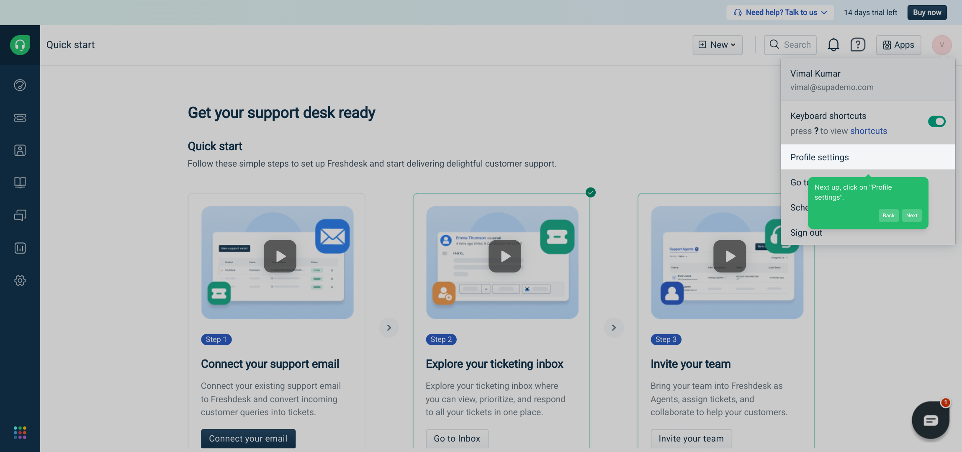Image resolution: width=962 pixels, height=452 pixels.
Task: Click the Search input field
Action: pyautogui.click(x=790, y=45)
